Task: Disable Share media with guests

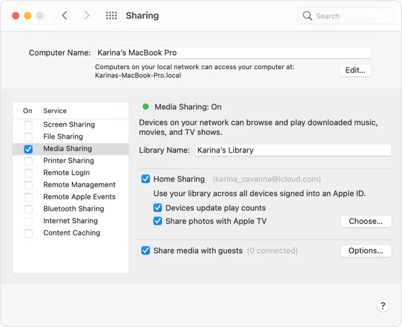Action: tap(146, 251)
